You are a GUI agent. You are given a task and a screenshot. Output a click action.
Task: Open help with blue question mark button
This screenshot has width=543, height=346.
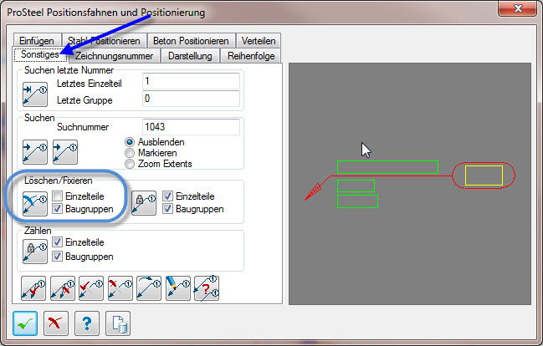pyautogui.click(x=87, y=323)
